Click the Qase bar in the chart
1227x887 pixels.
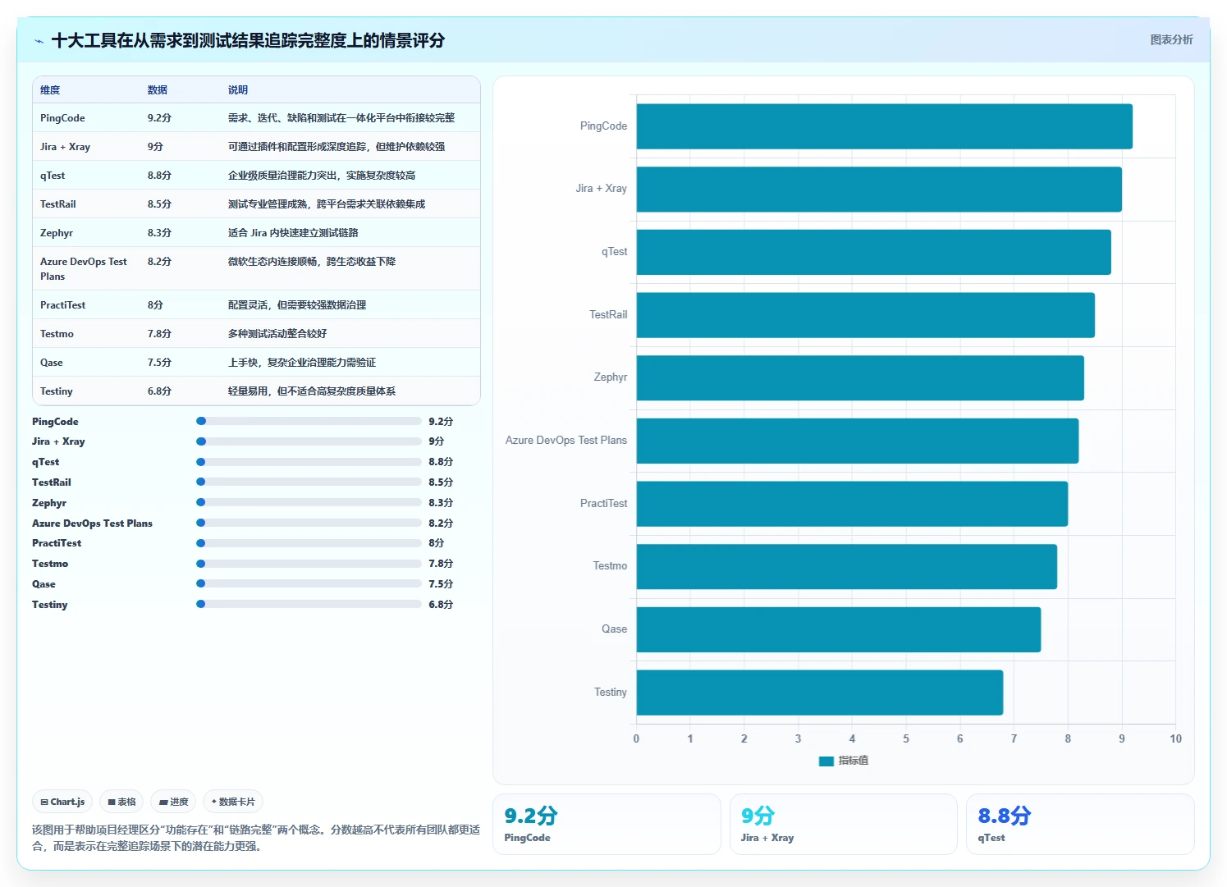pos(838,629)
